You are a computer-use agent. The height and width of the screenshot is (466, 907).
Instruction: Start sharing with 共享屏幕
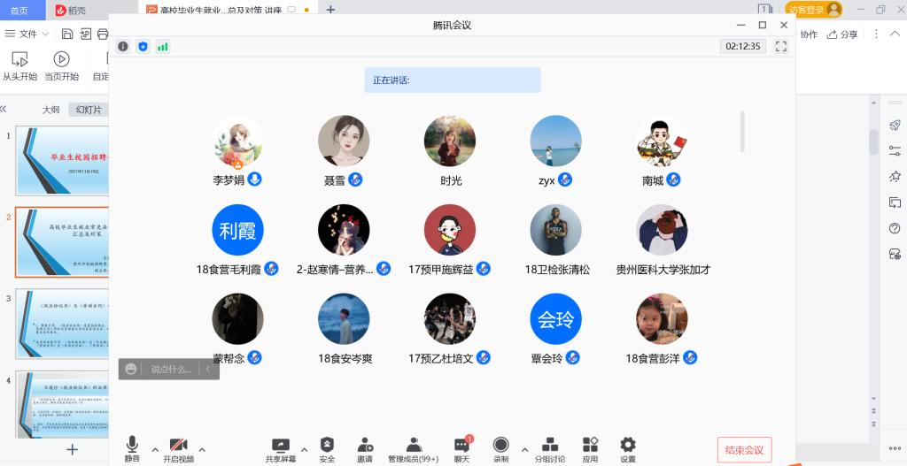(x=281, y=450)
